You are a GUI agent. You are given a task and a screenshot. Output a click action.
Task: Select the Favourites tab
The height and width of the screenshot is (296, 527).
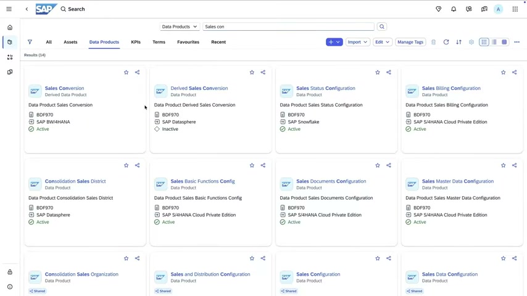(x=188, y=42)
